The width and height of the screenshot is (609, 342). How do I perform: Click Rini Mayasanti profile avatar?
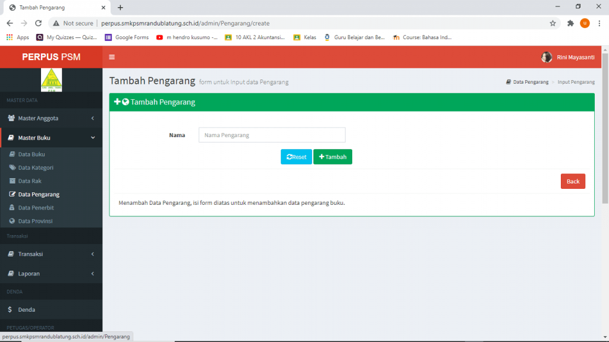tap(547, 57)
